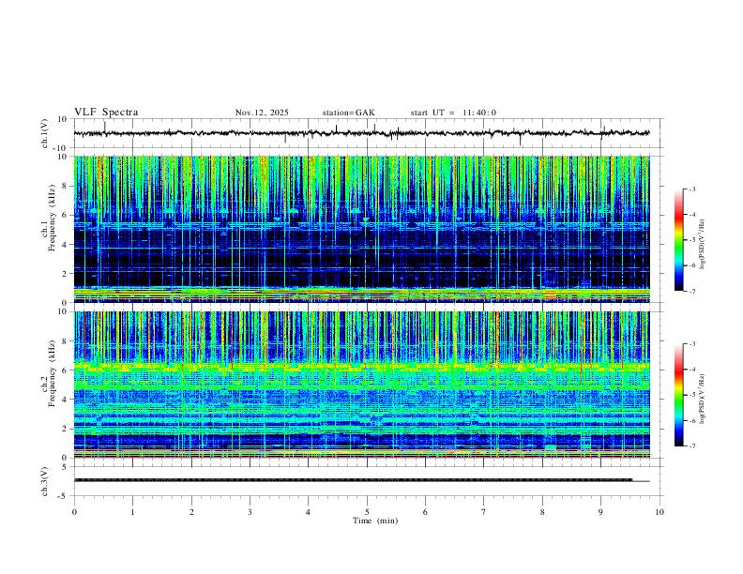Click the time axis tick label "8"
The image size is (743, 574).
[x=542, y=512]
